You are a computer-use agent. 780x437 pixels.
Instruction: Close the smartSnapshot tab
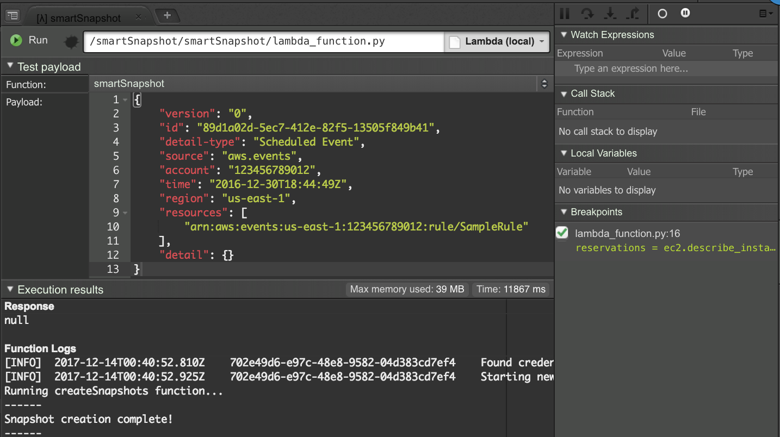point(138,17)
